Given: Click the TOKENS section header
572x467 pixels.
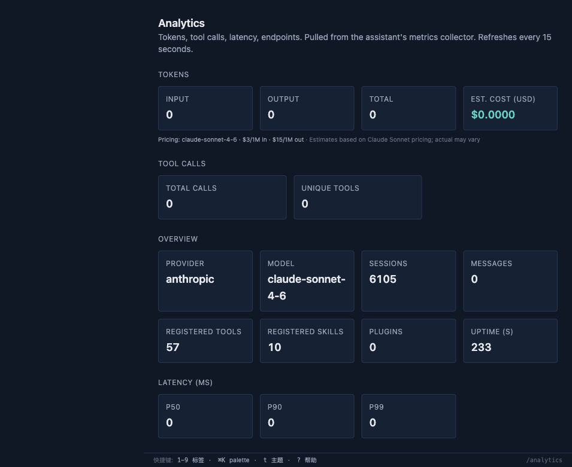Looking at the screenshot, I should (173, 75).
